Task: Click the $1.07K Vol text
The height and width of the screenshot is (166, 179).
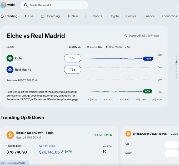Action: (x=75, y=47)
